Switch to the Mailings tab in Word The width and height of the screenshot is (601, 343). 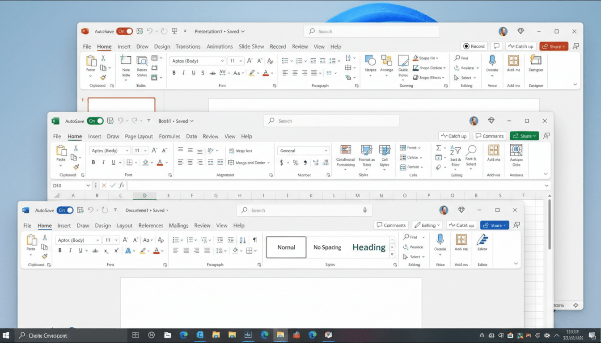click(x=178, y=226)
